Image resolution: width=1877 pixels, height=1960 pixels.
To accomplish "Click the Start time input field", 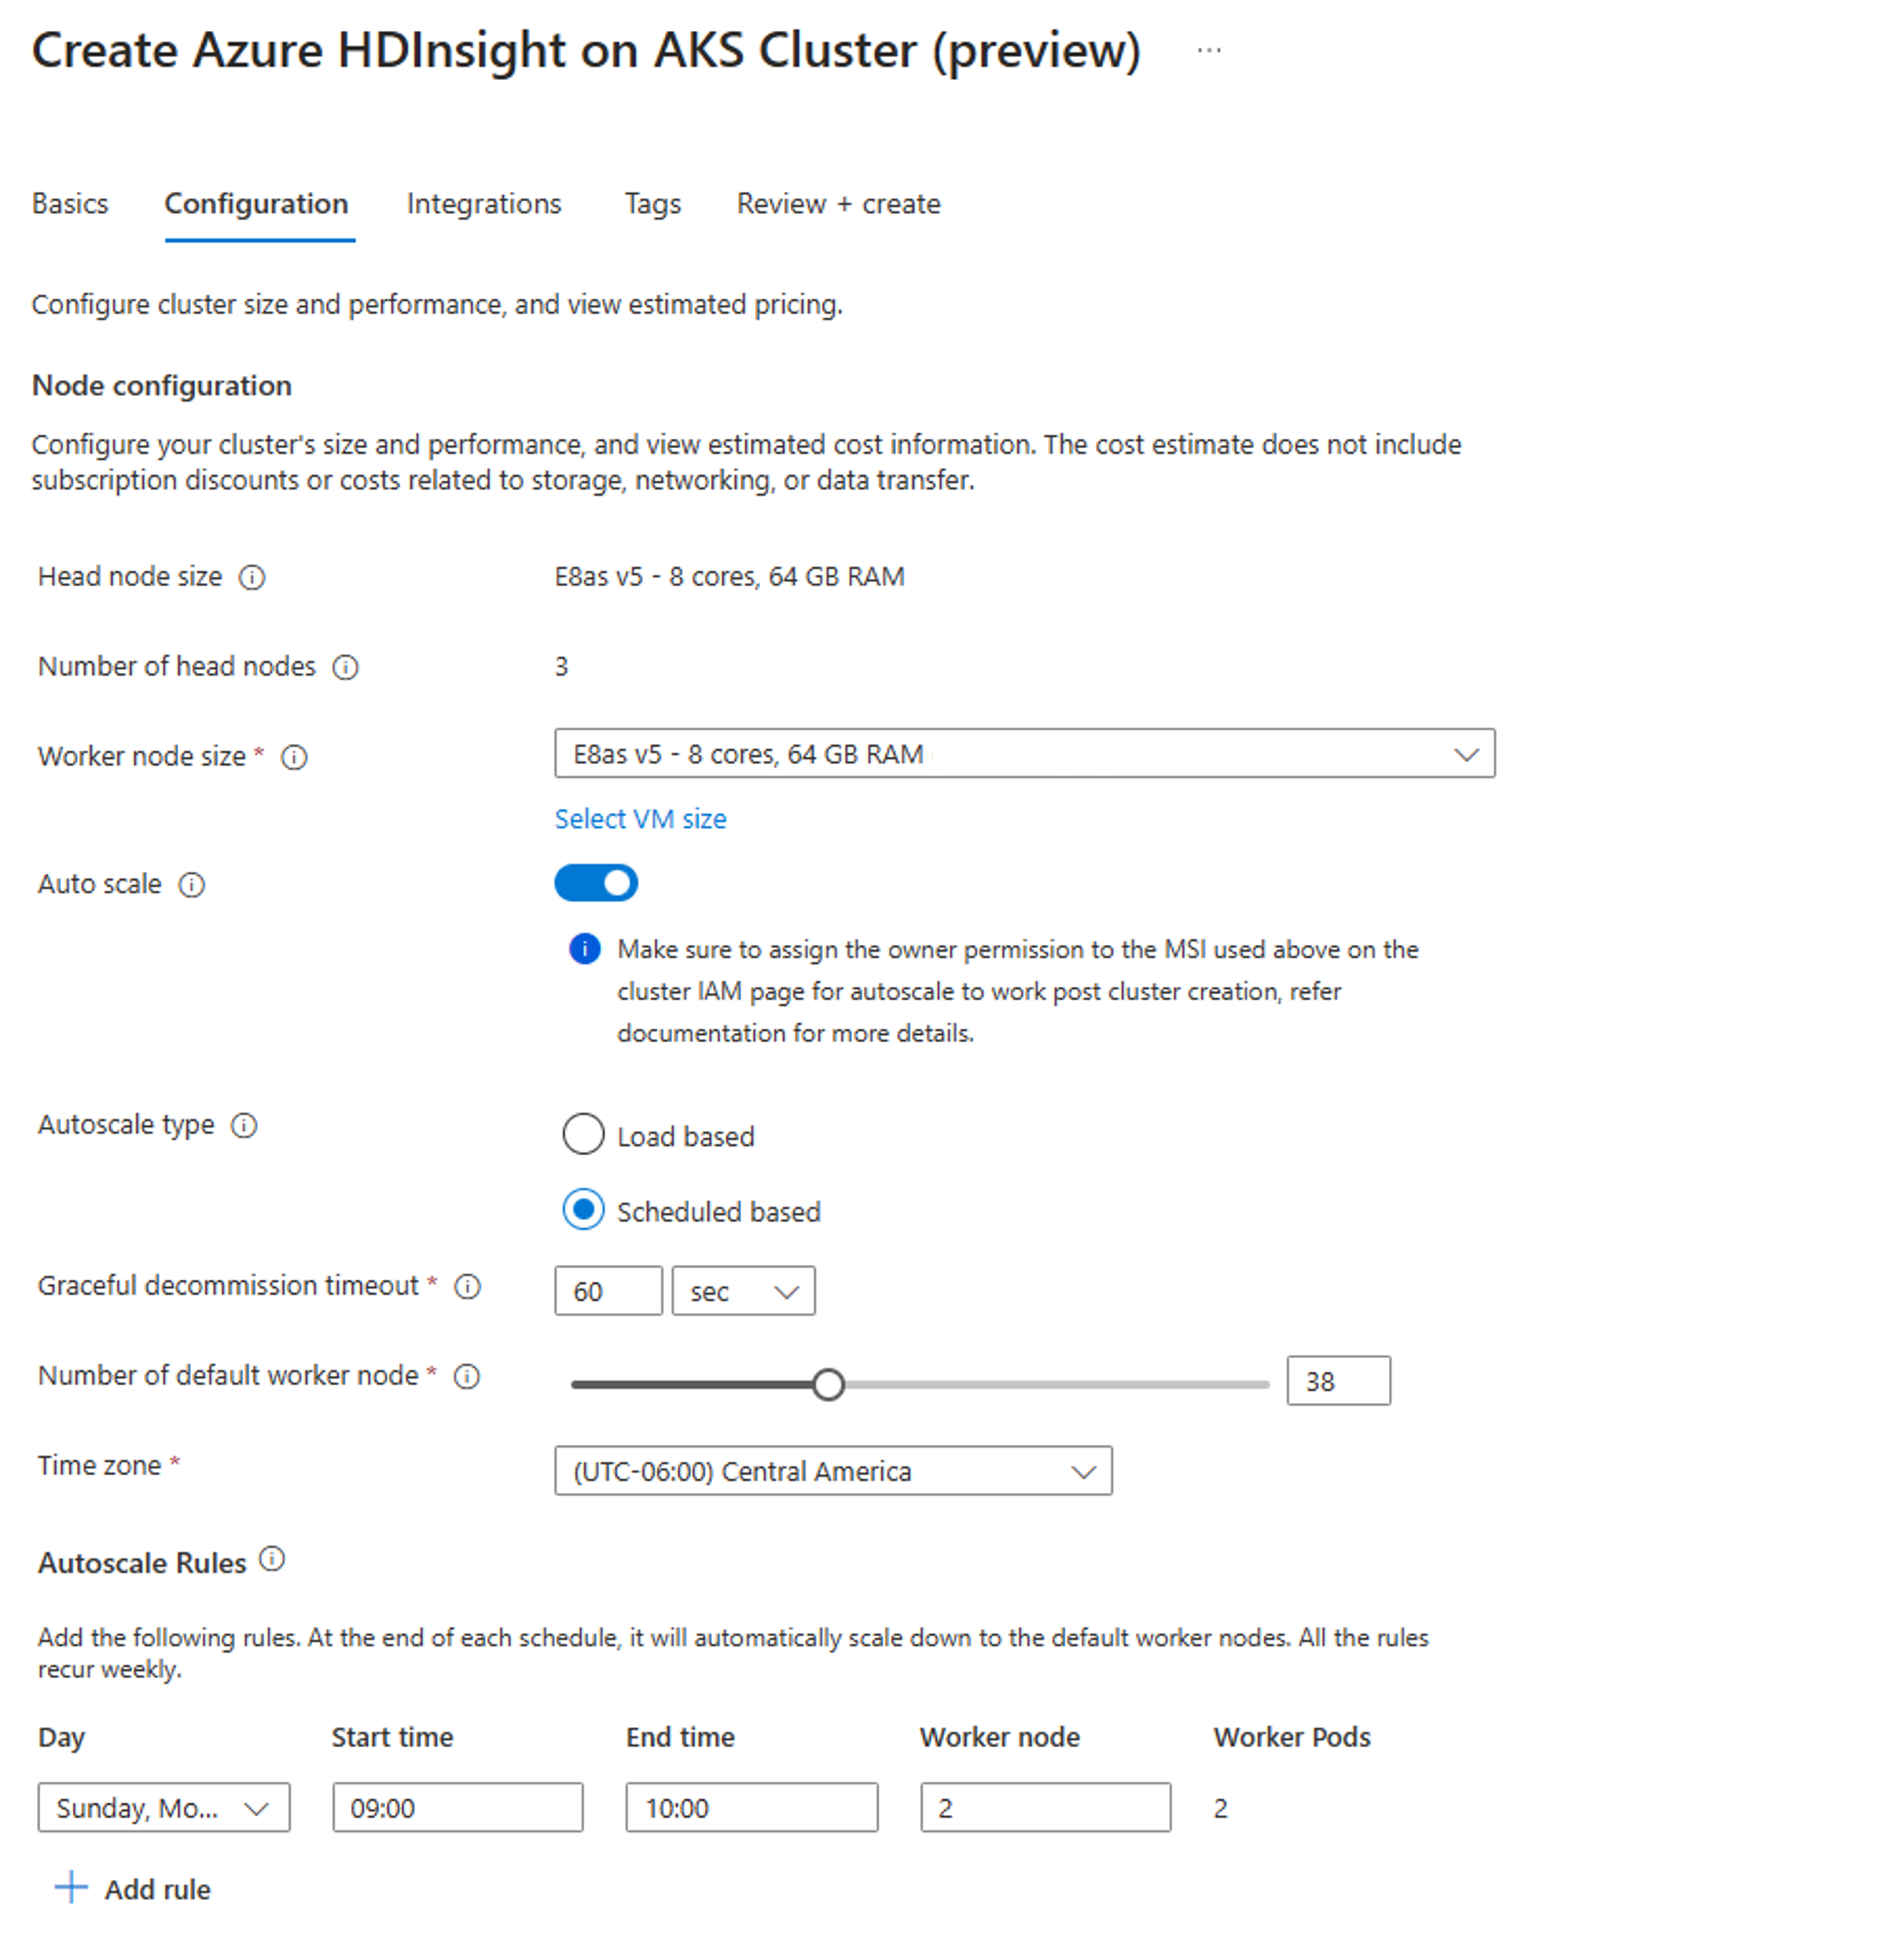I will 457,1807.
